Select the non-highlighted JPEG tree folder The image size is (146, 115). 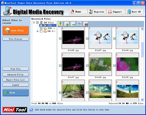click(51, 28)
